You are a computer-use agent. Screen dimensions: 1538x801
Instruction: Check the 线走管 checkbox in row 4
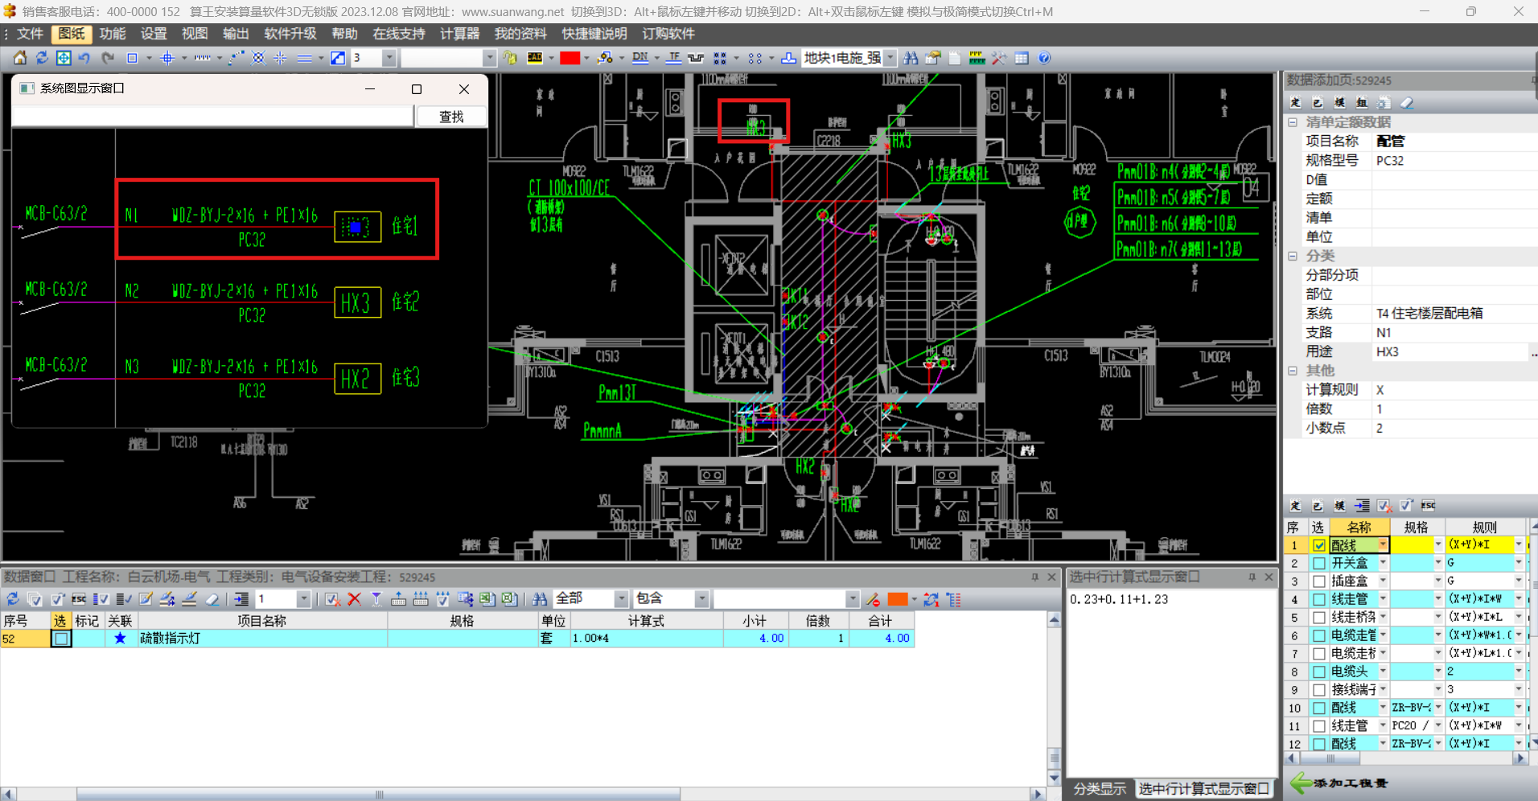pyautogui.click(x=1319, y=599)
